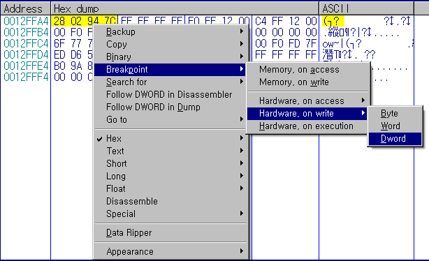
Task: Open the Binary submenu
Action: click(171, 57)
